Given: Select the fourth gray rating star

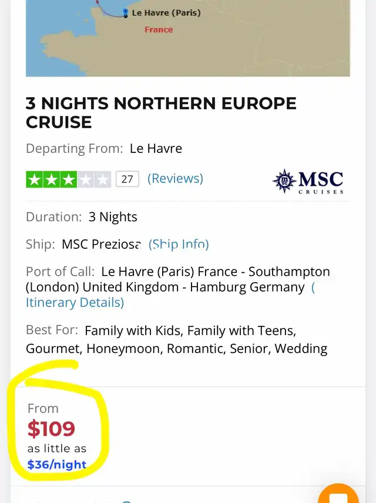Looking at the screenshot, I should tap(85, 179).
